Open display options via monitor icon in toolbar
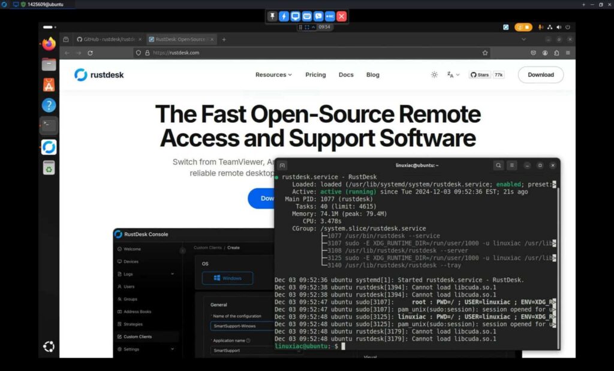The image size is (614, 371). [294, 16]
